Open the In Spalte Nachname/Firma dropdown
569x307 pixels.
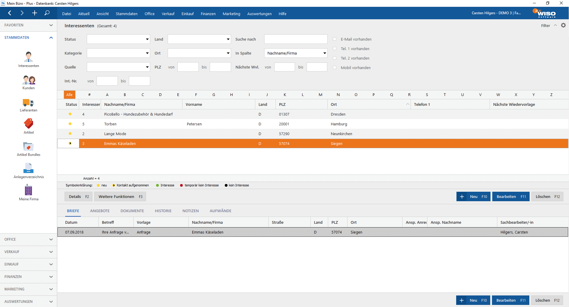pyautogui.click(x=296, y=53)
